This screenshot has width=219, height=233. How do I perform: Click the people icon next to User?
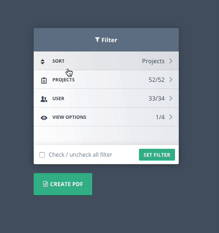click(x=44, y=99)
